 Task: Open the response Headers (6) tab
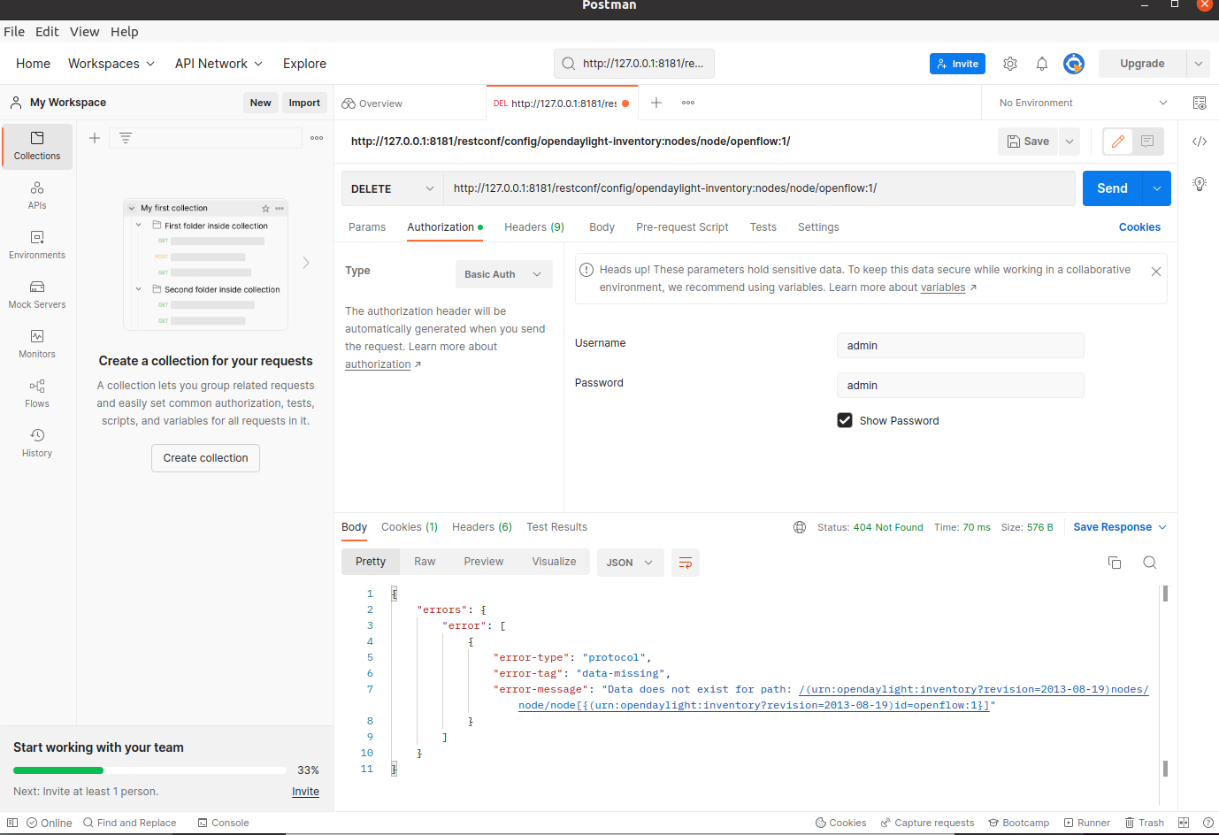click(482, 527)
